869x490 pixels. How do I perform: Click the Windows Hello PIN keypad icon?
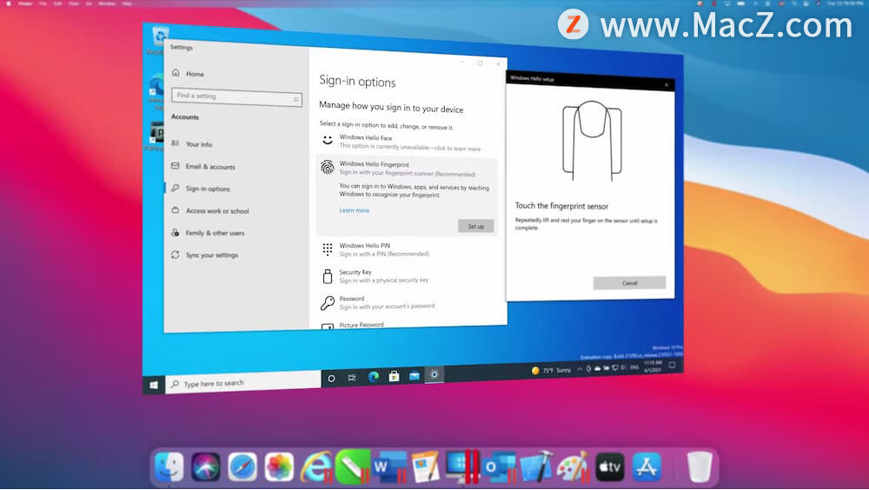click(x=328, y=249)
